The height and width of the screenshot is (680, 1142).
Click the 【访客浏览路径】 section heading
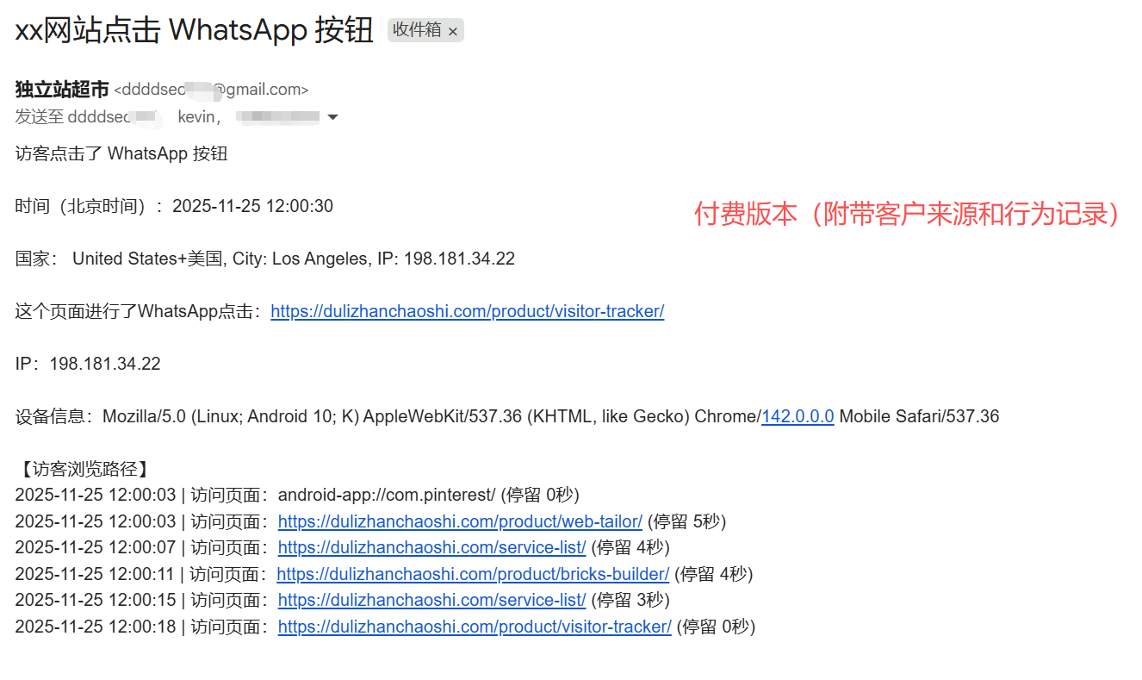pyautogui.click(x=84, y=469)
